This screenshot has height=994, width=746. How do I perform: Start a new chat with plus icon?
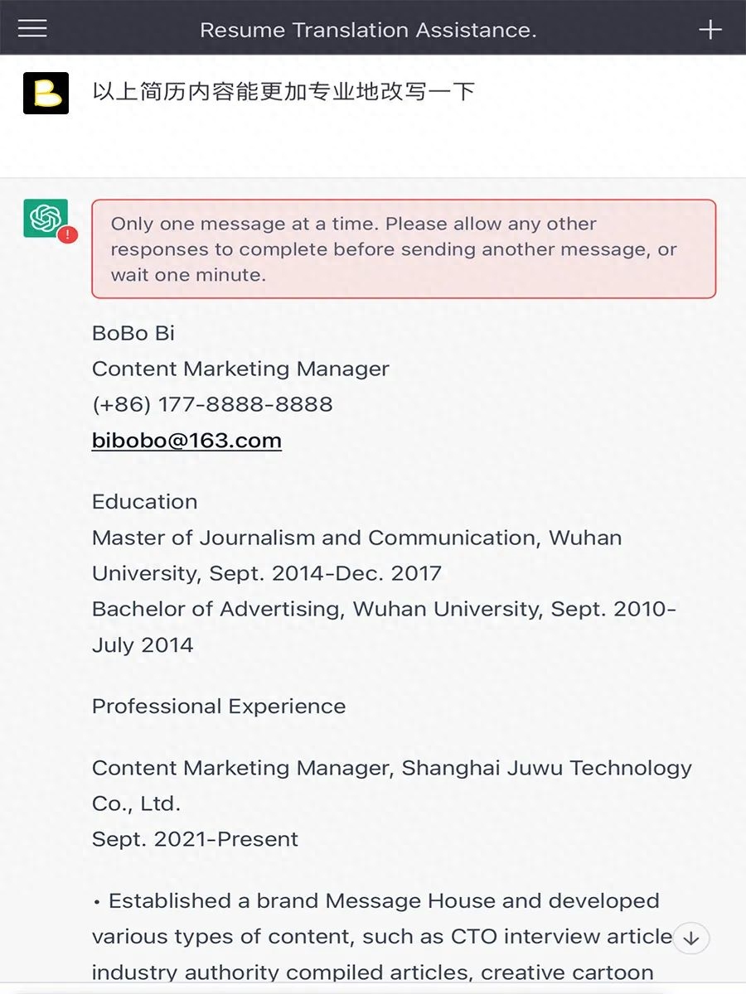710,30
